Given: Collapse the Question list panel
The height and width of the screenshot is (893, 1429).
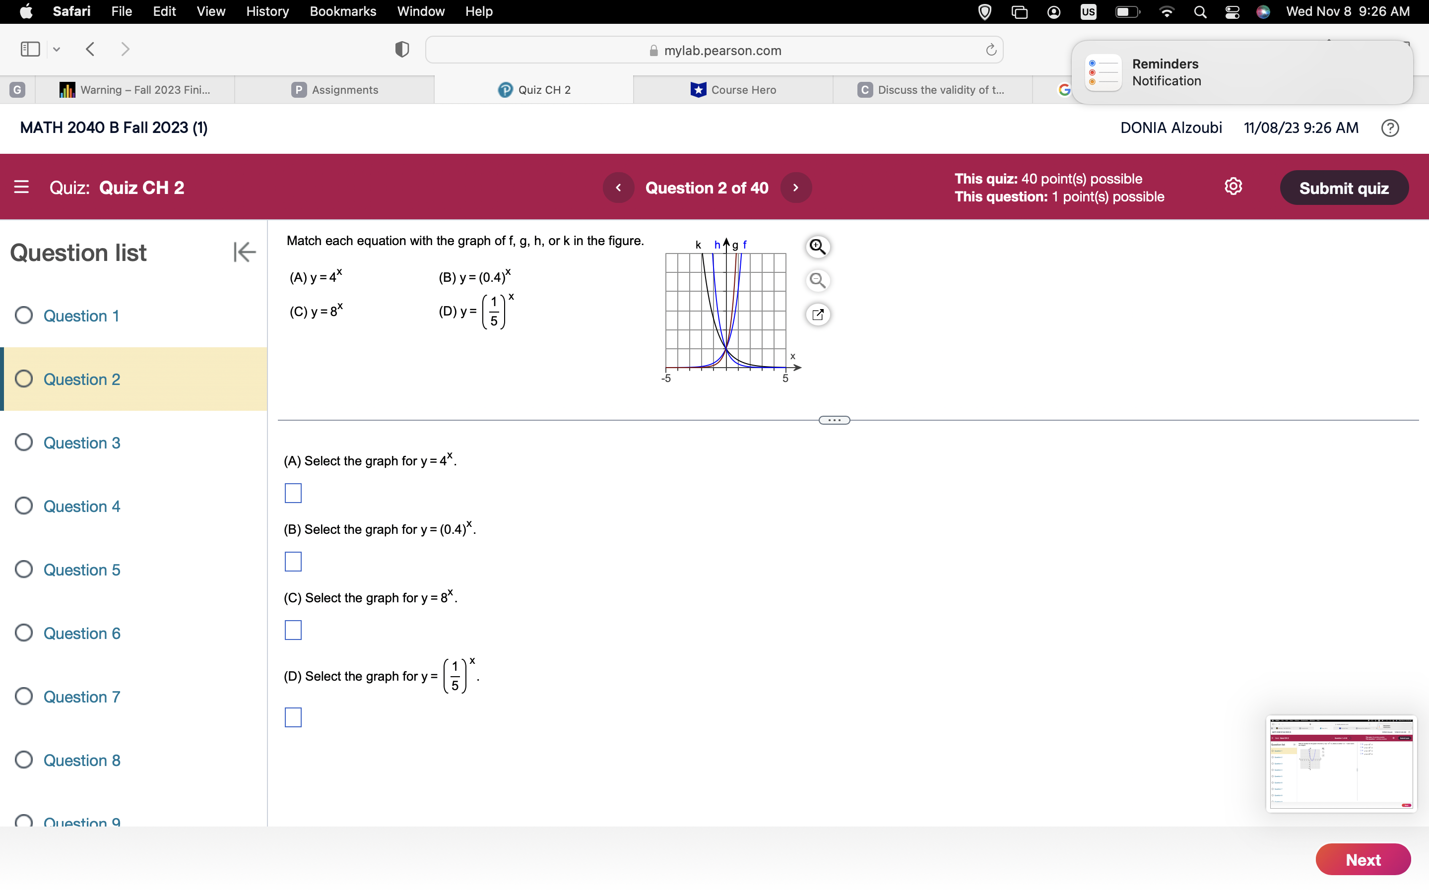Looking at the screenshot, I should coord(244,252).
